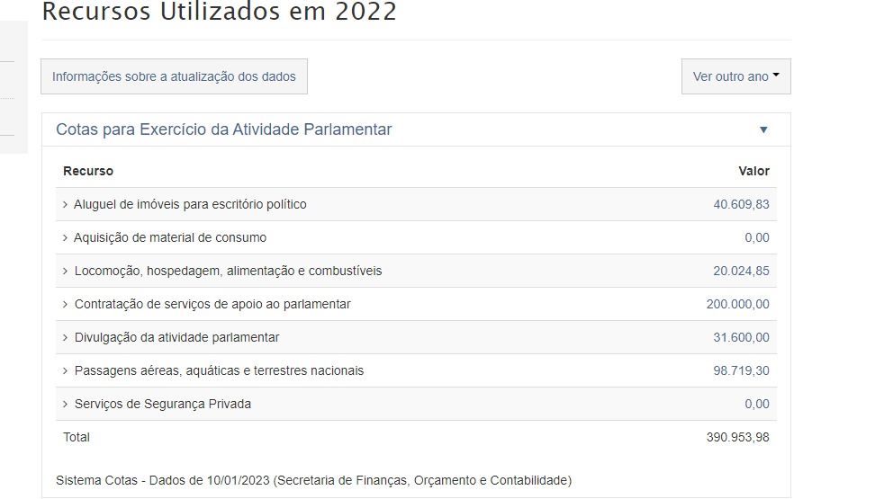The image size is (875, 499).
Task: Open the 98.719,30 value link
Action: click(x=741, y=370)
